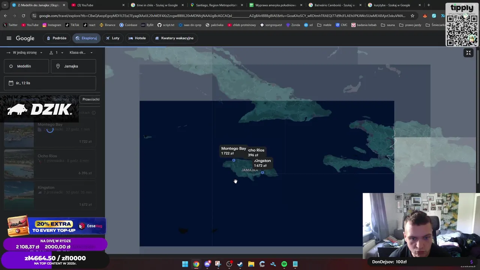The image size is (480, 270).
Task: Open the Instagram bookmark
Action: click(52, 25)
